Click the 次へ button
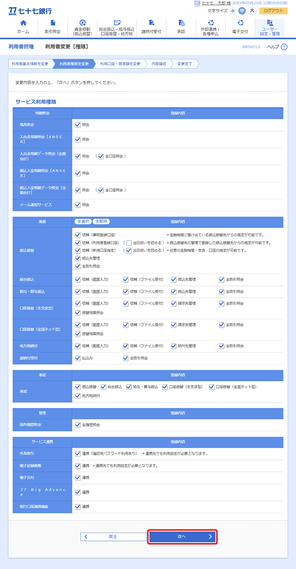296x569 pixels. [183, 536]
